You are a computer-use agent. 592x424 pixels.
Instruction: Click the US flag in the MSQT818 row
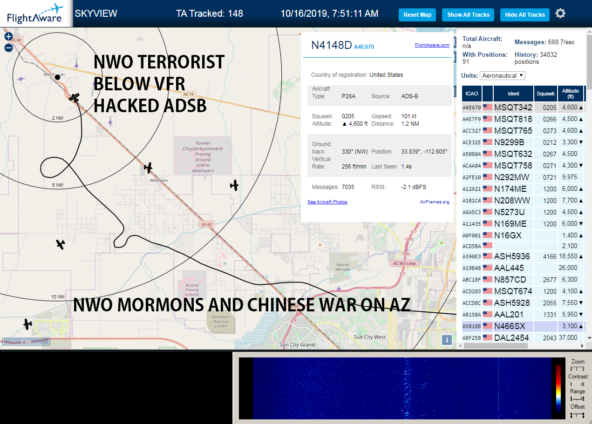click(488, 119)
